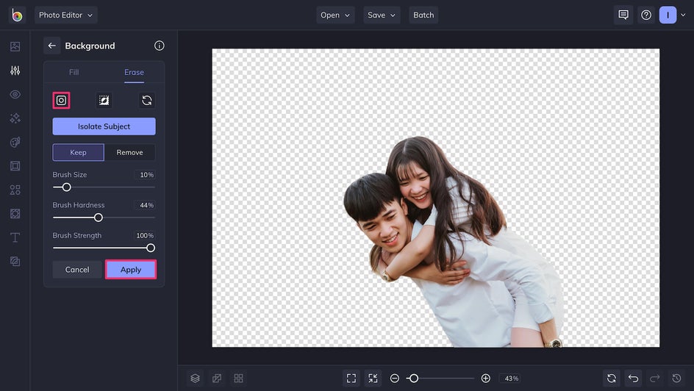Adjust the Brush Size slider handle
Screen dimensions: 694x391
coord(66,187)
